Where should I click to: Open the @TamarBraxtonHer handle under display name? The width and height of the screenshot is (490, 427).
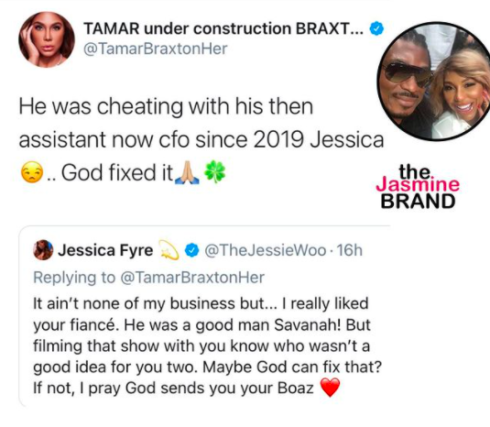[x=156, y=49]
